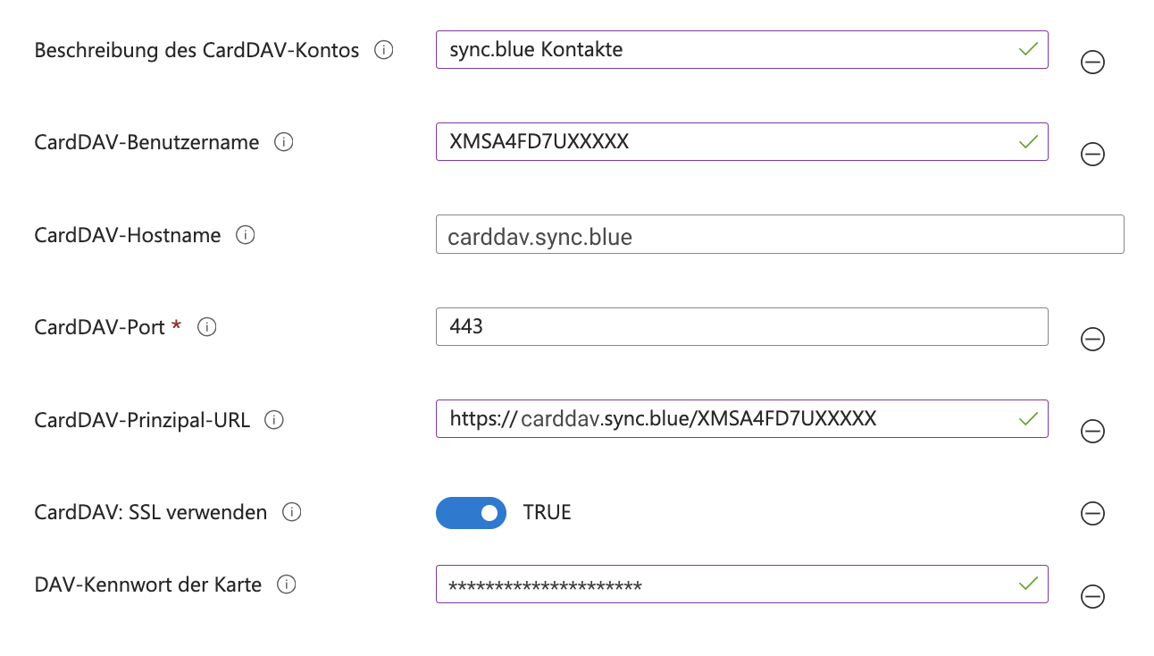Click the CardDAV-Benutzername input field
This screenshot has height=656, width=1154.
(741, 142)
